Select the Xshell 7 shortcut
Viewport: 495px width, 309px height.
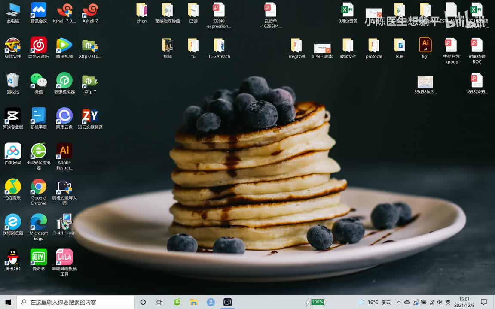(x=90, y=13)
